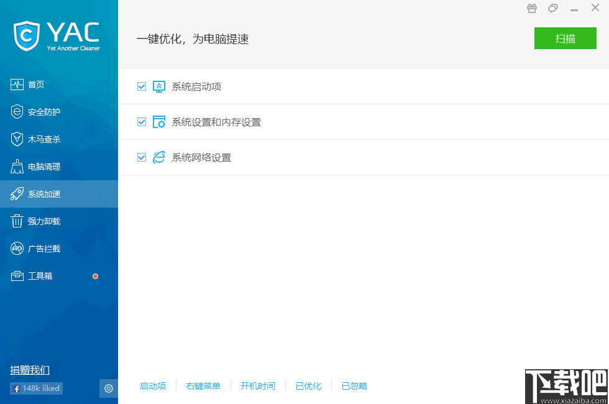
Task: Open the feedback bubble icon
Action: 552,8
